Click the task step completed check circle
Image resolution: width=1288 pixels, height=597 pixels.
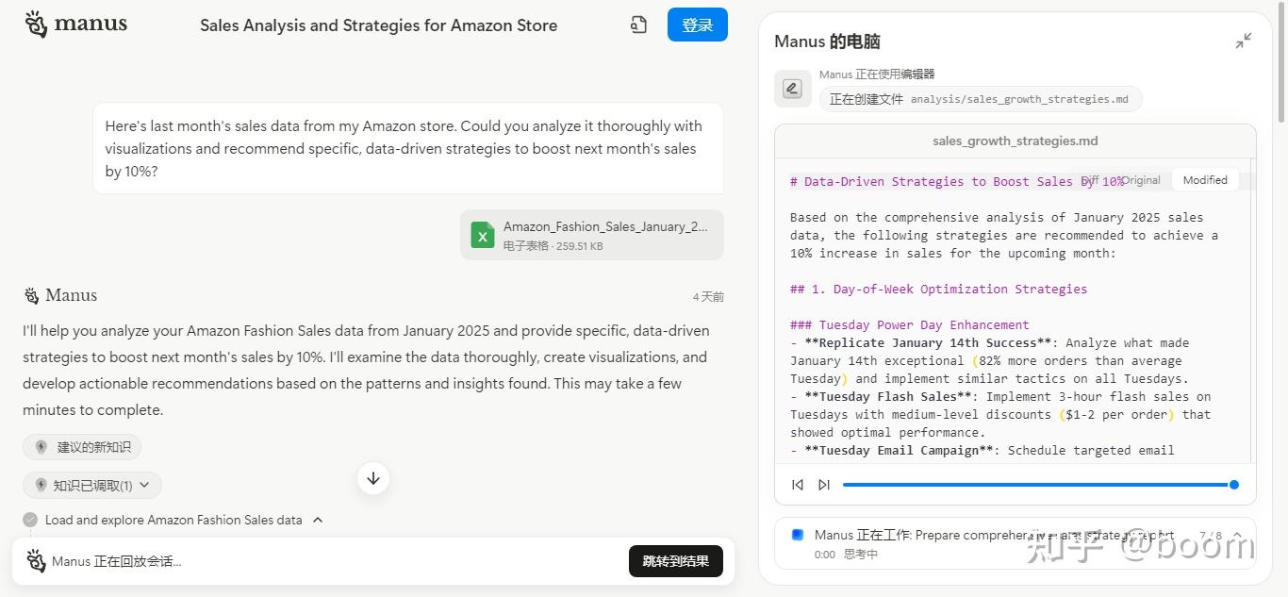tap(30, 520)
